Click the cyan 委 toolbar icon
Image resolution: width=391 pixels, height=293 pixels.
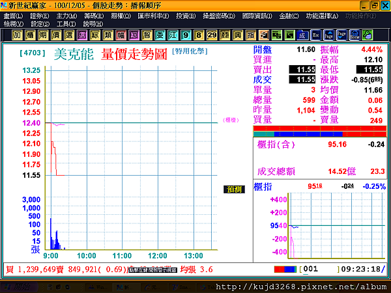click(x=160, y=35)
